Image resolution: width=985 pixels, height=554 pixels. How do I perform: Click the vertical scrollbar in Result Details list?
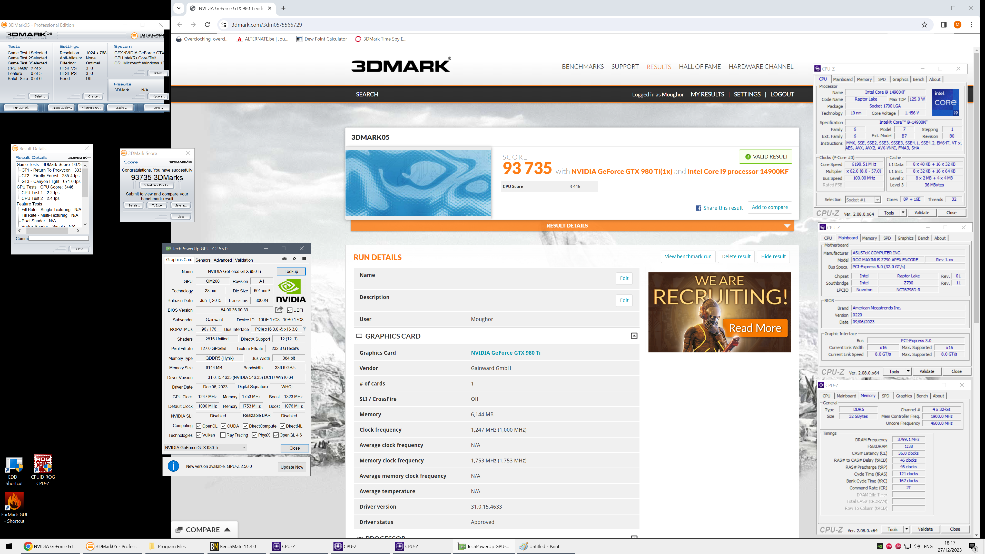coord(85,194)
